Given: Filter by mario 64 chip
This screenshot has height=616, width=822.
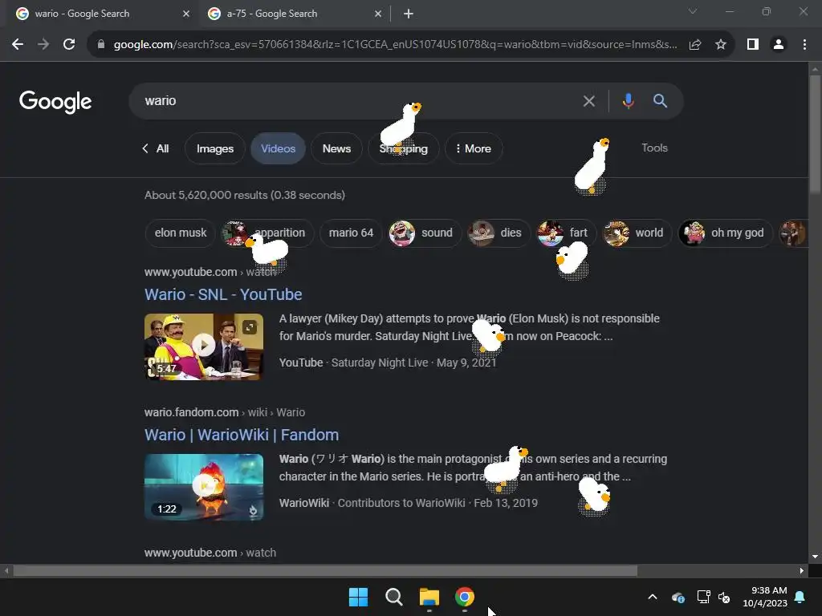Looking at the screenshot, I should pos(351,233).
